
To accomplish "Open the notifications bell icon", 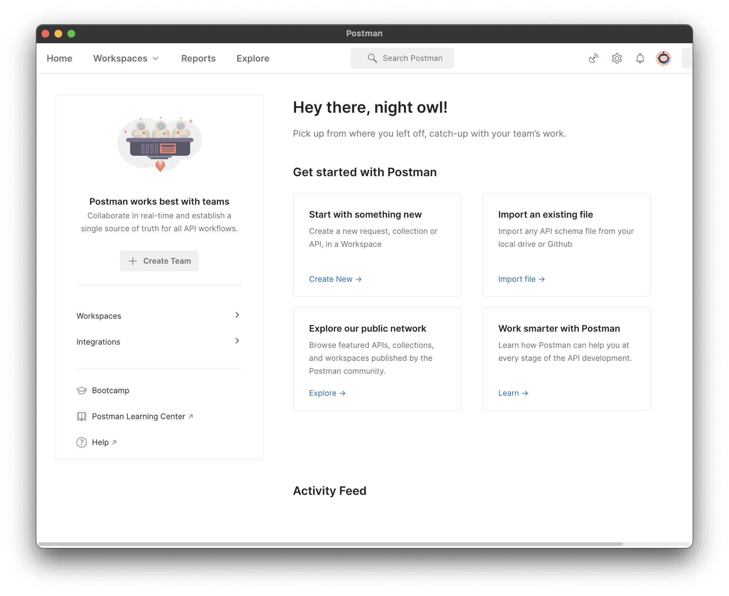I will [x=640, y=58].
